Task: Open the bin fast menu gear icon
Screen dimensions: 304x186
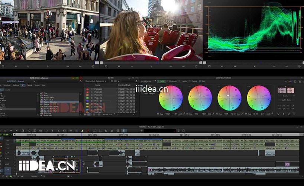Action: 136,81
